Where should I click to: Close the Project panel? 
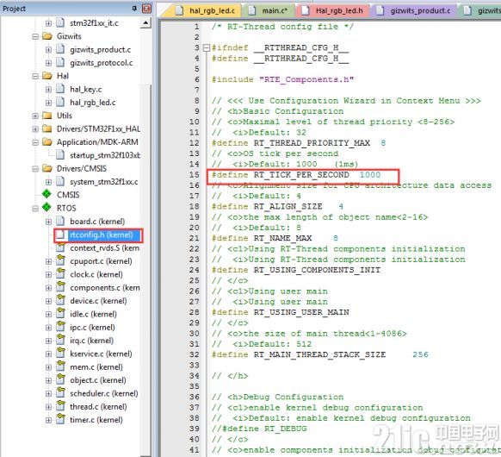(x=146, y=9)
